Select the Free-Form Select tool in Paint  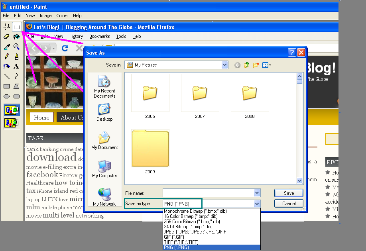pyautogui.click(x=6, y=27)
